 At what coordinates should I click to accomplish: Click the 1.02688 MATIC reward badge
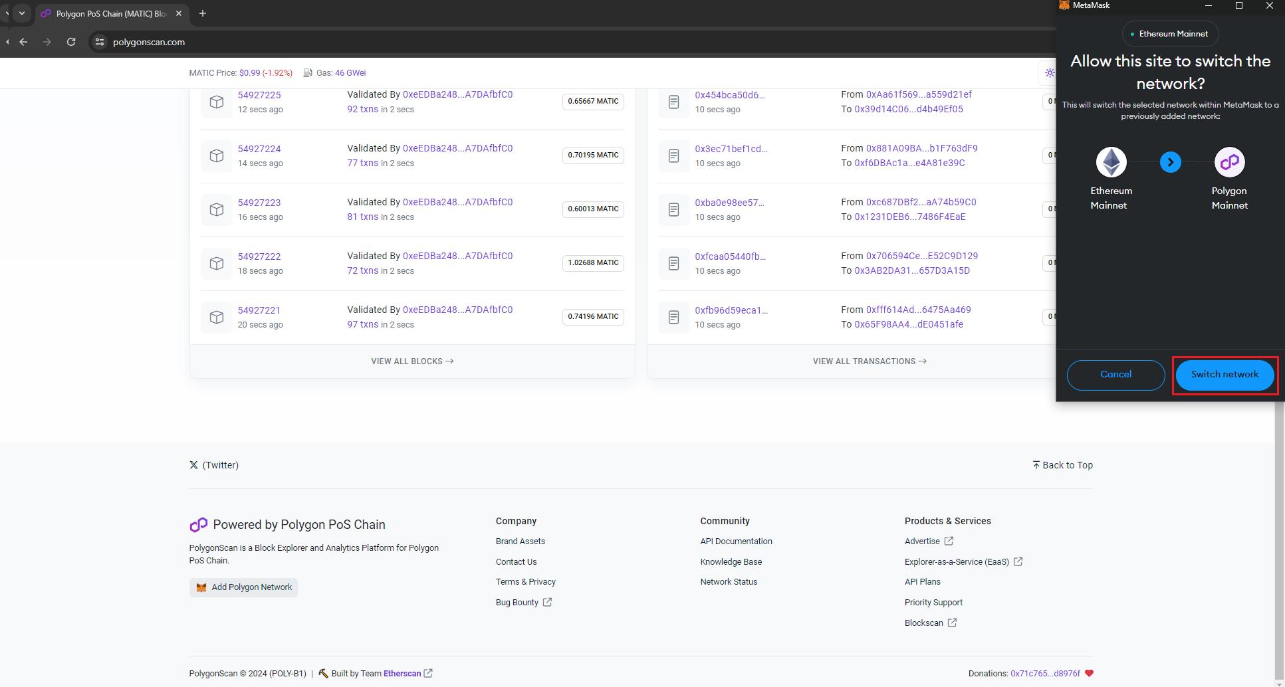[x=593, y=262]
